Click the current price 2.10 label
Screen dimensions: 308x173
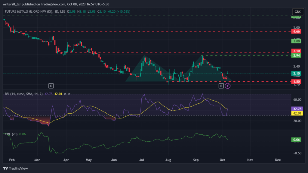[296, 74]
